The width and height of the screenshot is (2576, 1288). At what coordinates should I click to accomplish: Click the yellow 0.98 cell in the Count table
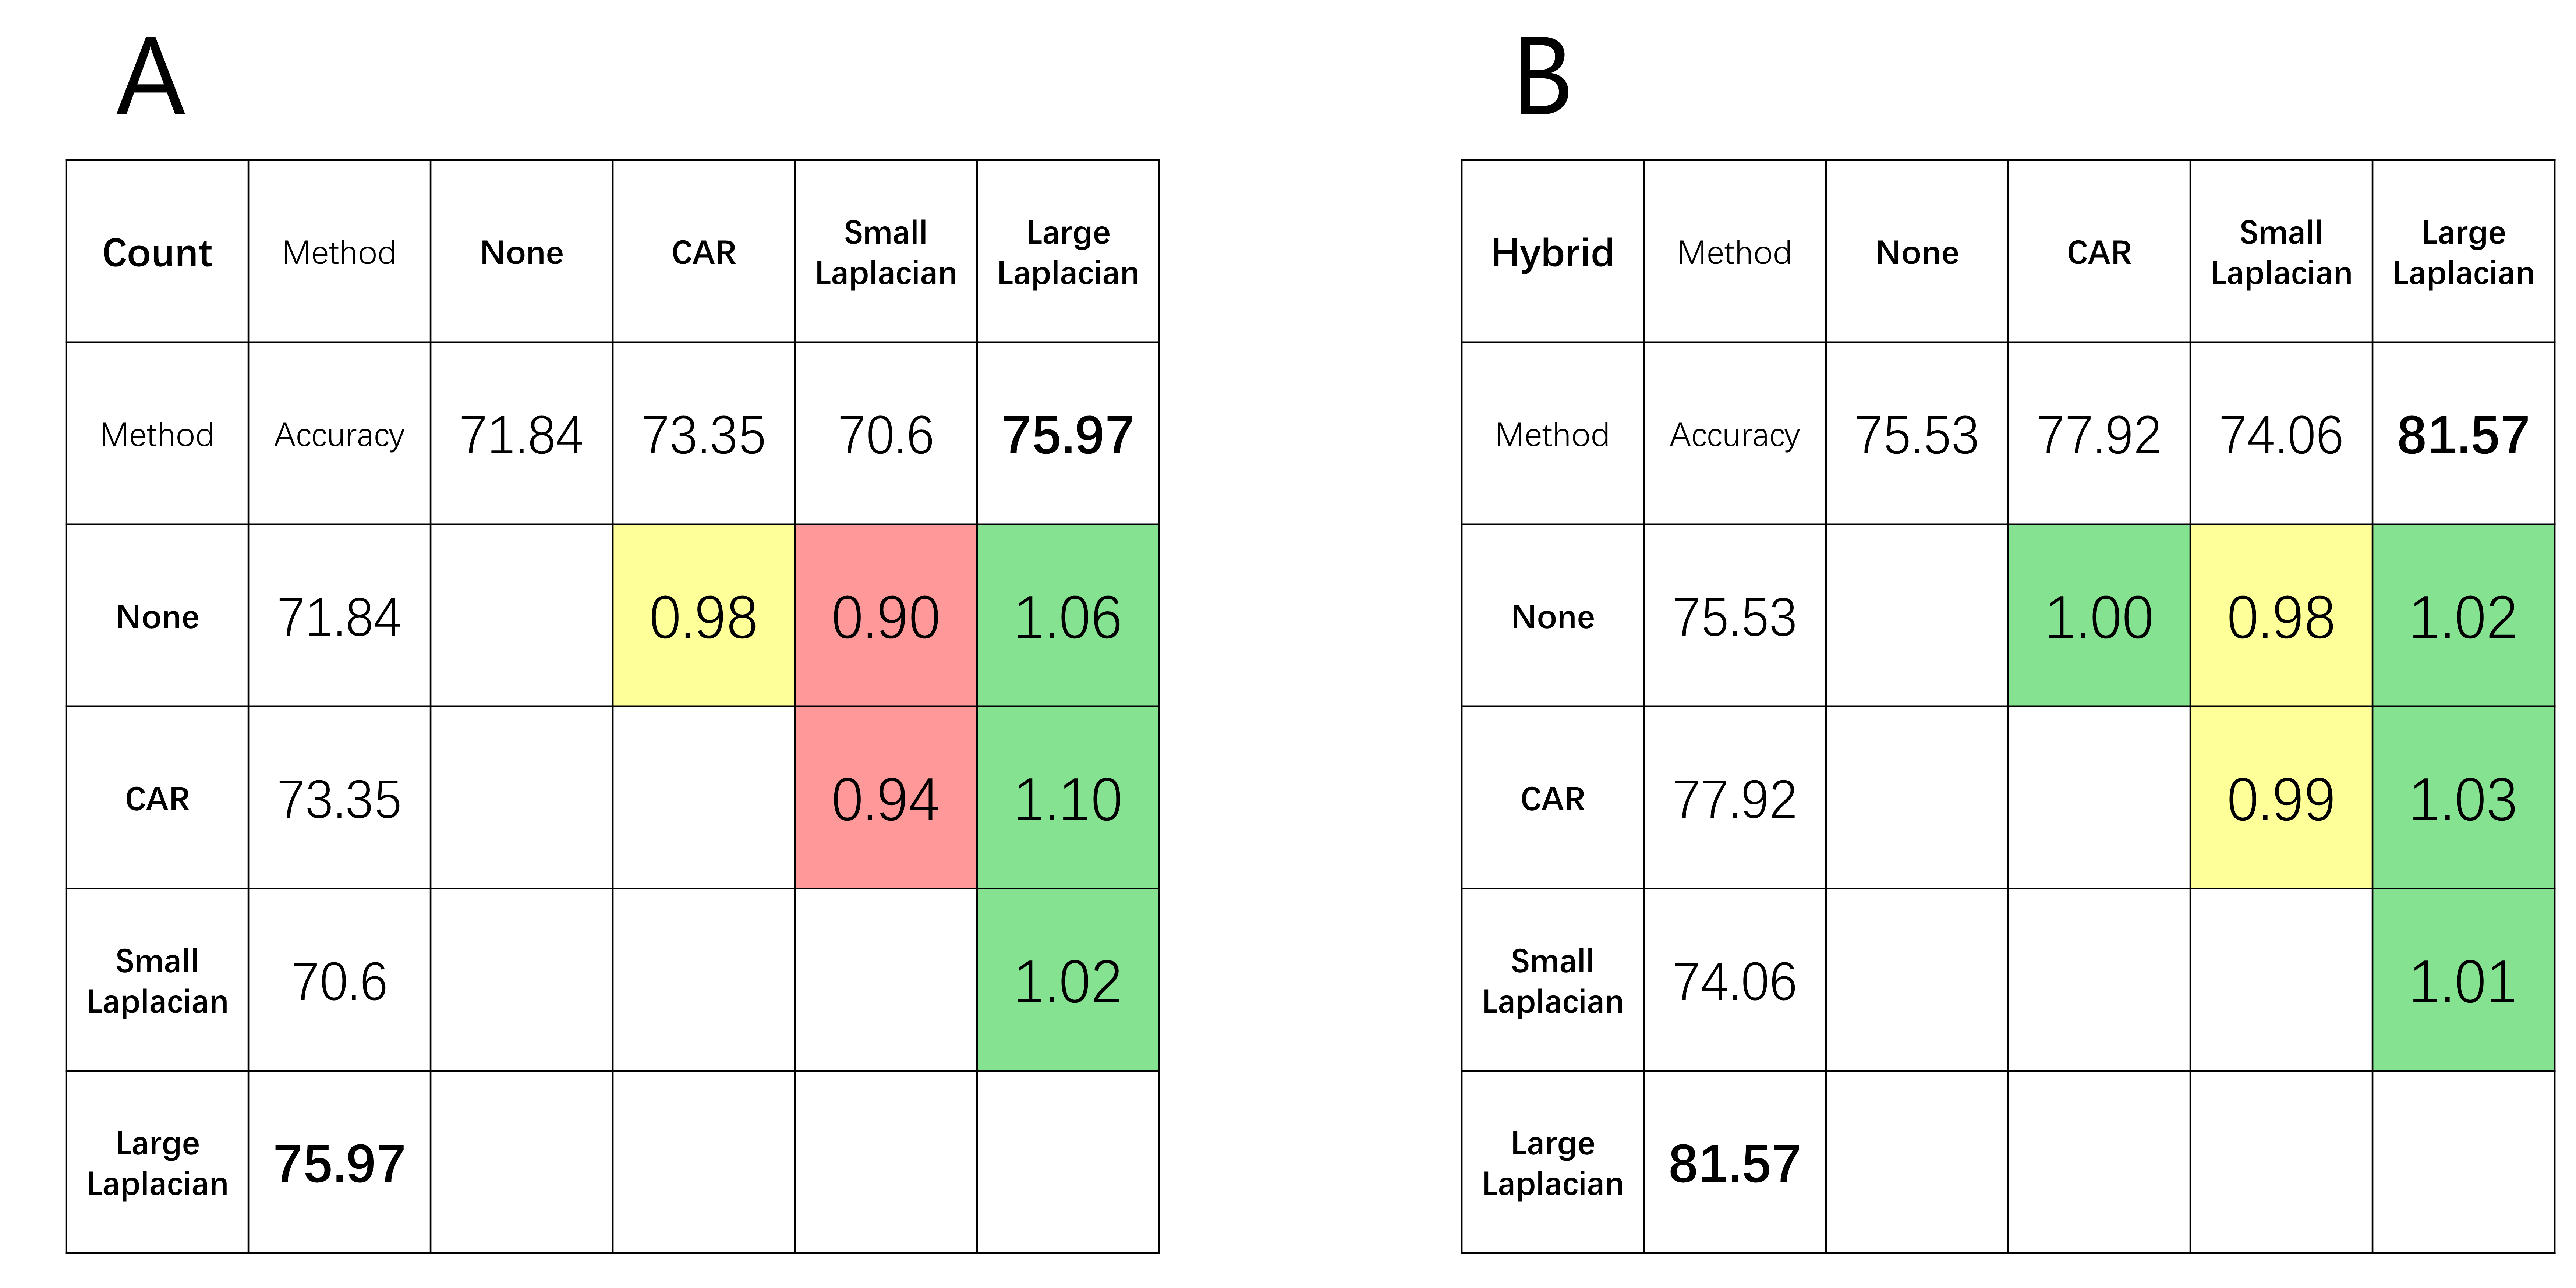(x=703, y=616)
